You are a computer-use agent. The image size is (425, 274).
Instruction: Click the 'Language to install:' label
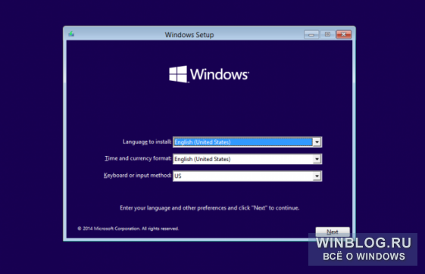pyautogui.click(x=147, y=142)
